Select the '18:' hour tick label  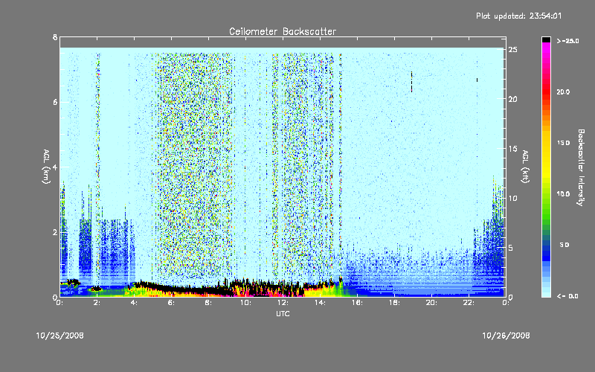click(x=394, y=303)
